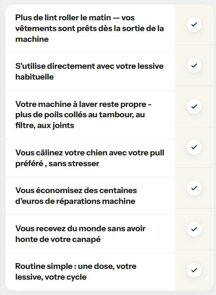Viewport: 216px width, 295px height.
Task: Click the third checkmark icon from the top
Action: click(x=194, y=106)
